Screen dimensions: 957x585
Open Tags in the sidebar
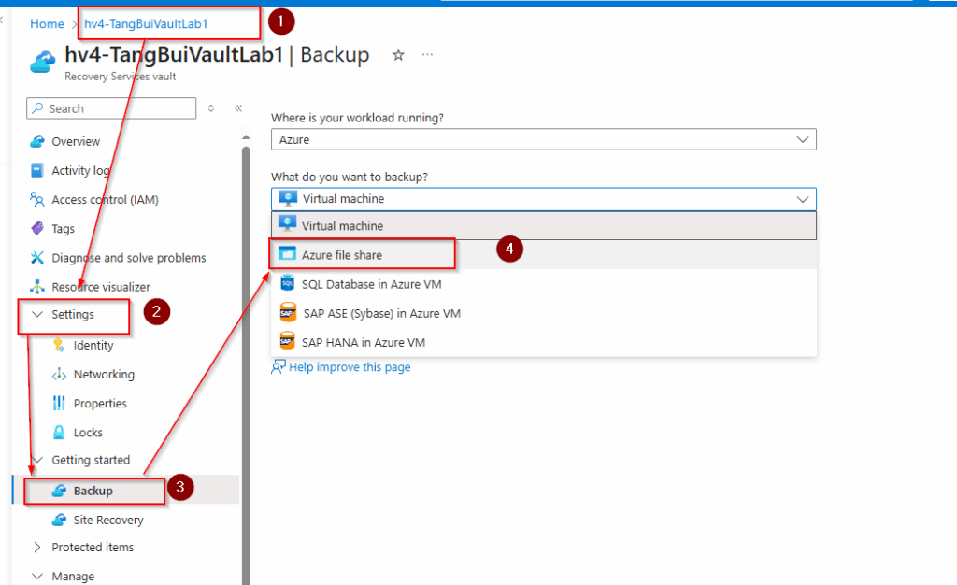[x=63, y=229]
